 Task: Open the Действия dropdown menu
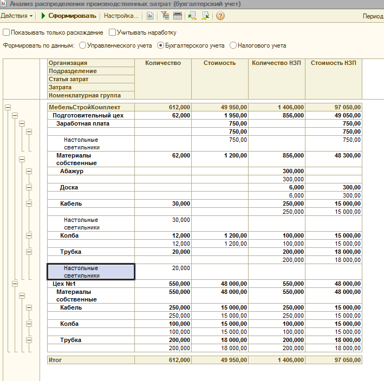coord(17,16)
